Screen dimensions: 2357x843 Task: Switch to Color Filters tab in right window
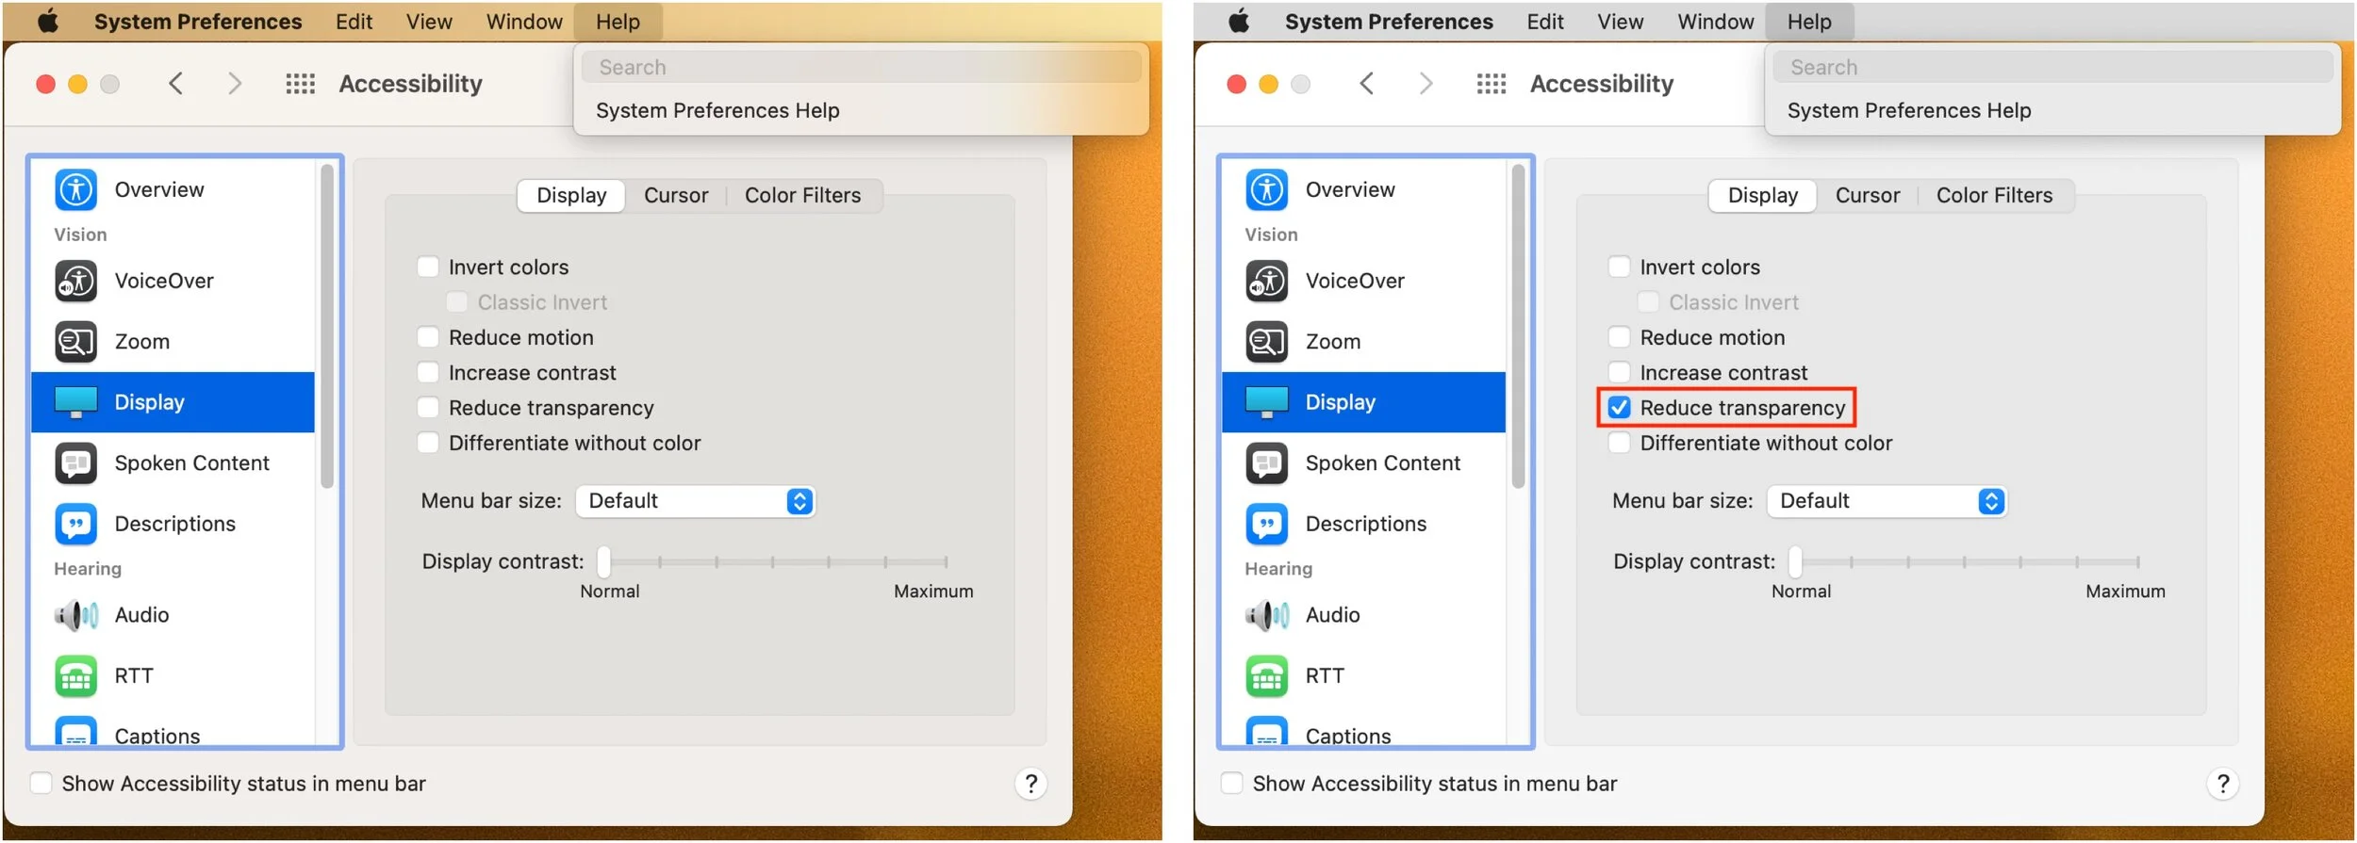coord(1994,196)
